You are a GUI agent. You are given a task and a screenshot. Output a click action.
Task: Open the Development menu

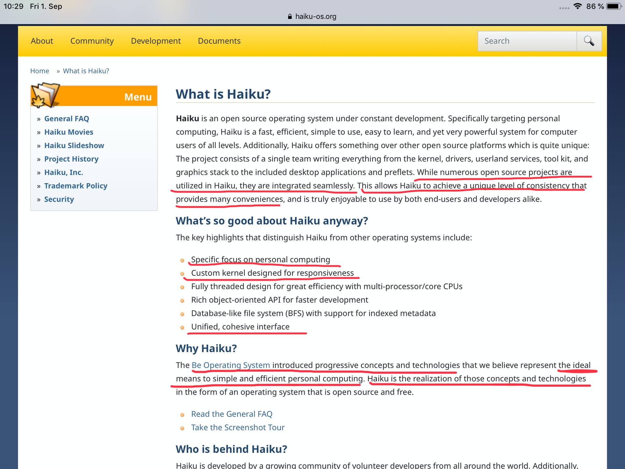pyautogui.click(x=156, y=41)
